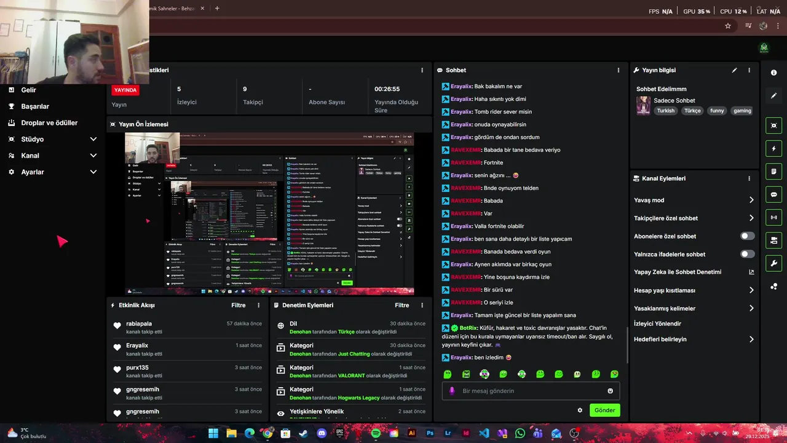Open the Denetim Eylemleri three-dot menu
787x443 pixels.
422,305
